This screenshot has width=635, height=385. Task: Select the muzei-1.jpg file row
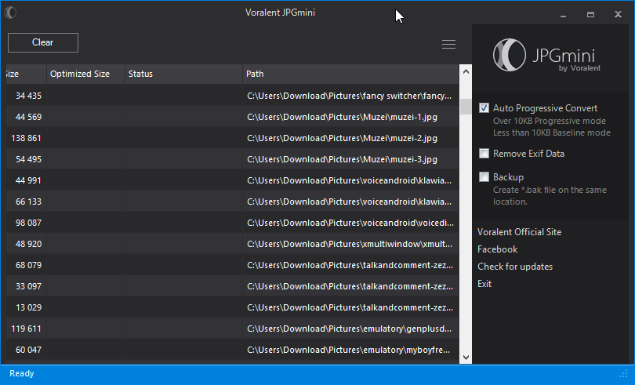click(x=233, y=117)
